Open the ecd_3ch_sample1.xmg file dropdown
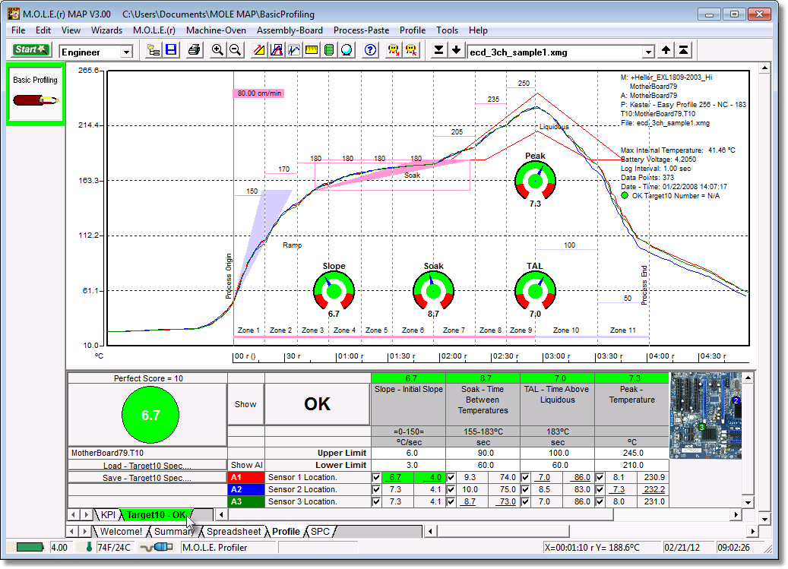788x569 pixels. (x=648, y=52)
